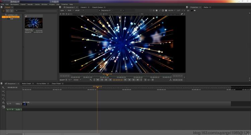Open the viewer pane options icon
Screen dimensions: 251x135
pos(60,7)
